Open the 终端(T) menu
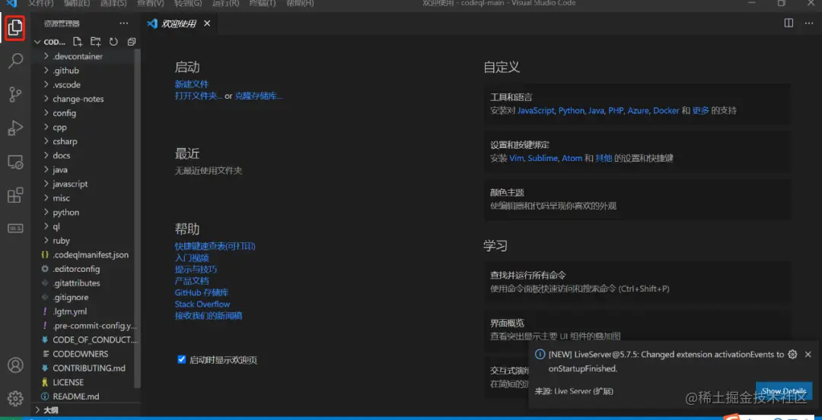 (263, 3)
